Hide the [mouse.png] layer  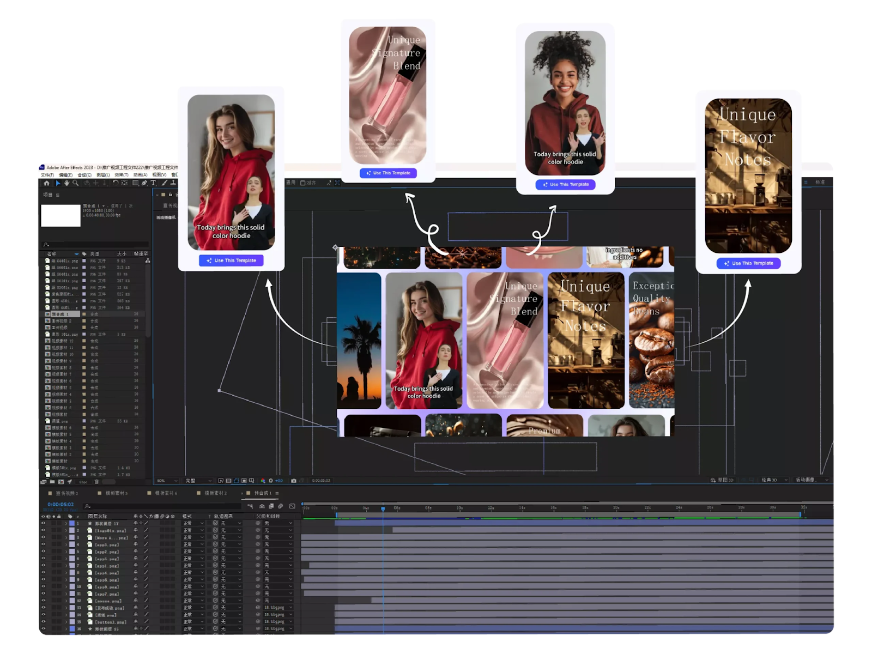[x=43, y=601]
